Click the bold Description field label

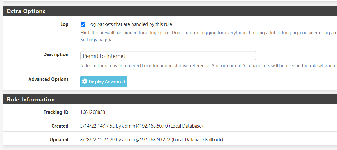pyautogui.click(x=56, y=54)
